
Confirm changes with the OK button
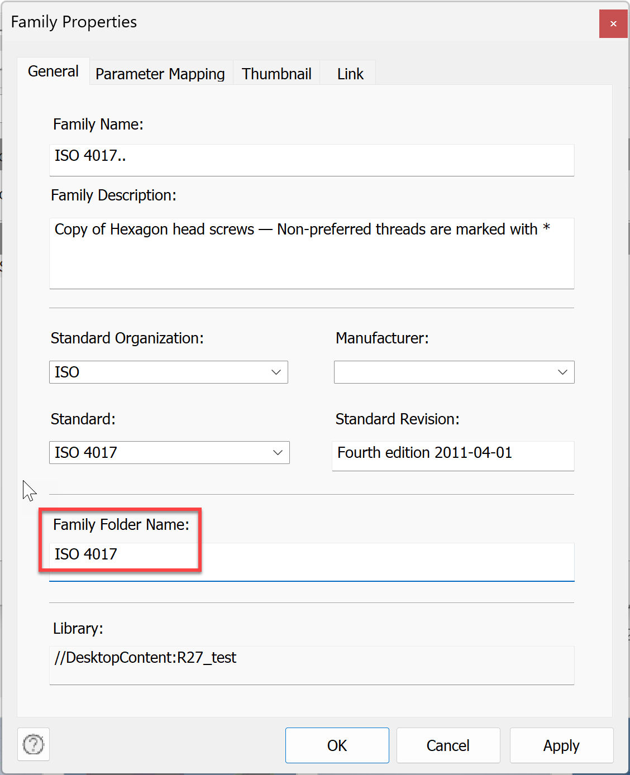337,745
